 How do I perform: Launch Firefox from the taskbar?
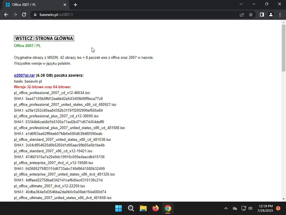click(156, 208)
